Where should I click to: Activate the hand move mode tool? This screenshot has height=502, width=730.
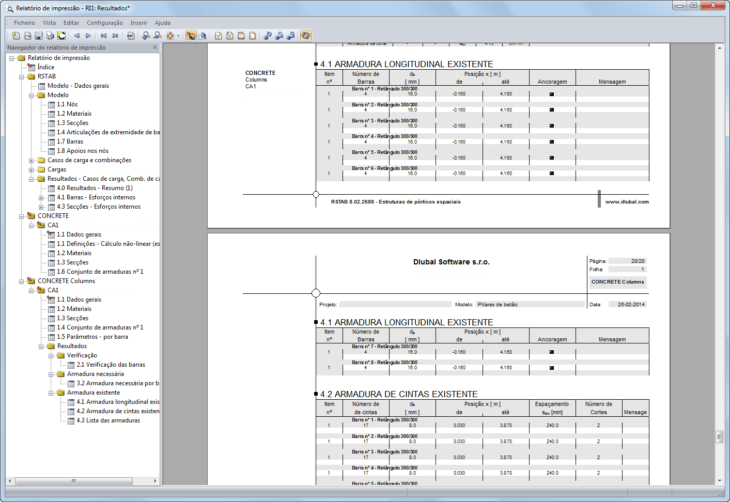[191, 36]
